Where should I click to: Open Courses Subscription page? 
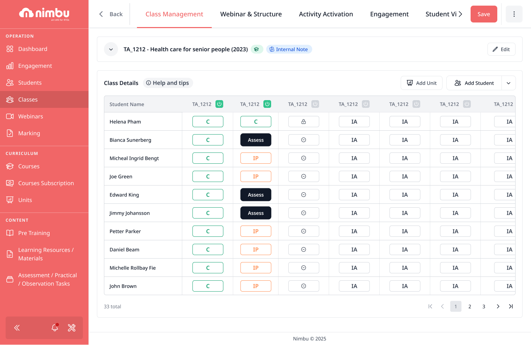[44, 183]
